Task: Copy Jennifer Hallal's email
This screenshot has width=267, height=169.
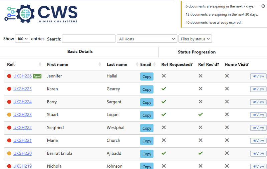Action: [147, 76]
